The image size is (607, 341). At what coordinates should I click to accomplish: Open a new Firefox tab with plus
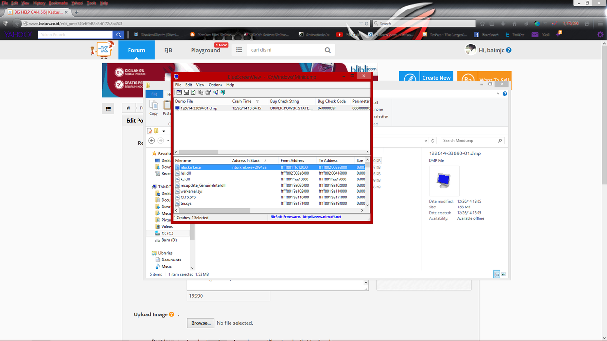(77, 12)
